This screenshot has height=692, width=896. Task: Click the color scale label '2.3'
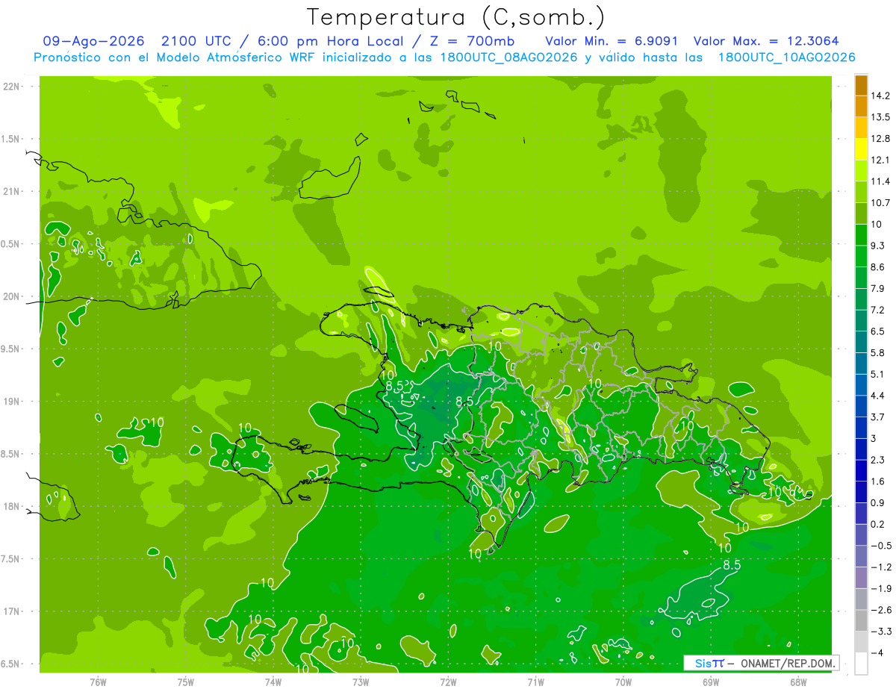[878, 460]
